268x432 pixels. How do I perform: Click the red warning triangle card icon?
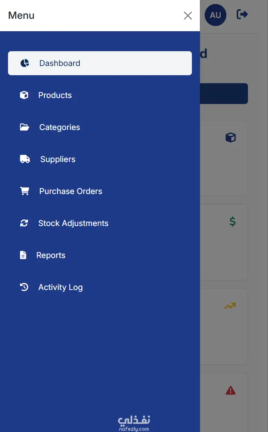click(x=230, y=390)
